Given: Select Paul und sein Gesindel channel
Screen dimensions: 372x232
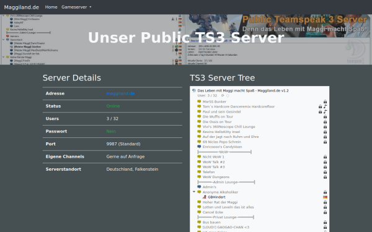Looking at the screenshot, I should coord(221,111).
